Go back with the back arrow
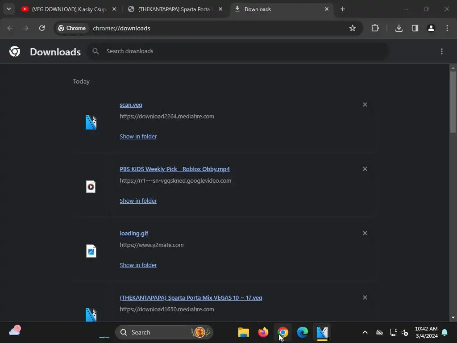The image size is (457, 343). tap(10, 28)
